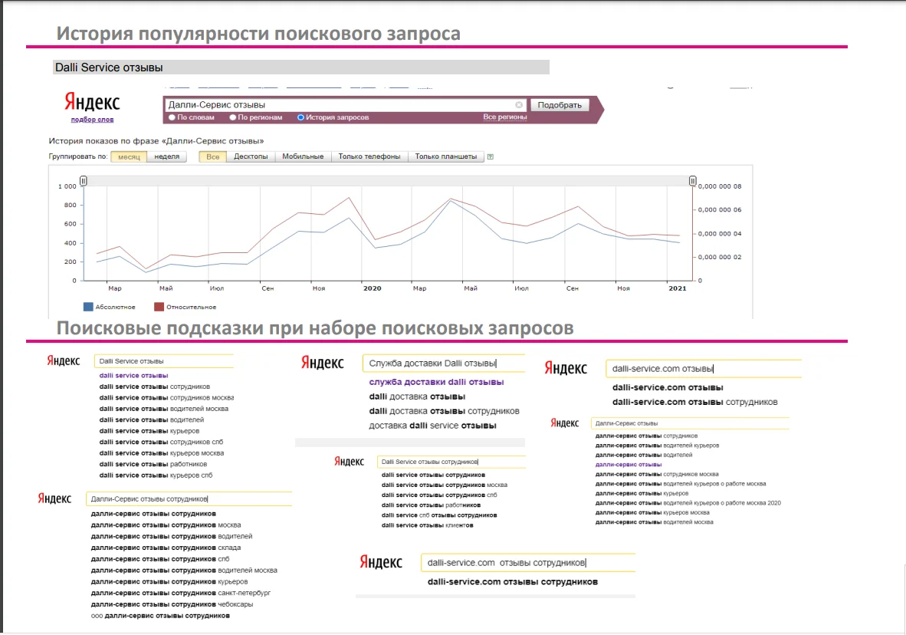Select suggestion далли-сервис отзывы курьеров москва

click(652, 512)
